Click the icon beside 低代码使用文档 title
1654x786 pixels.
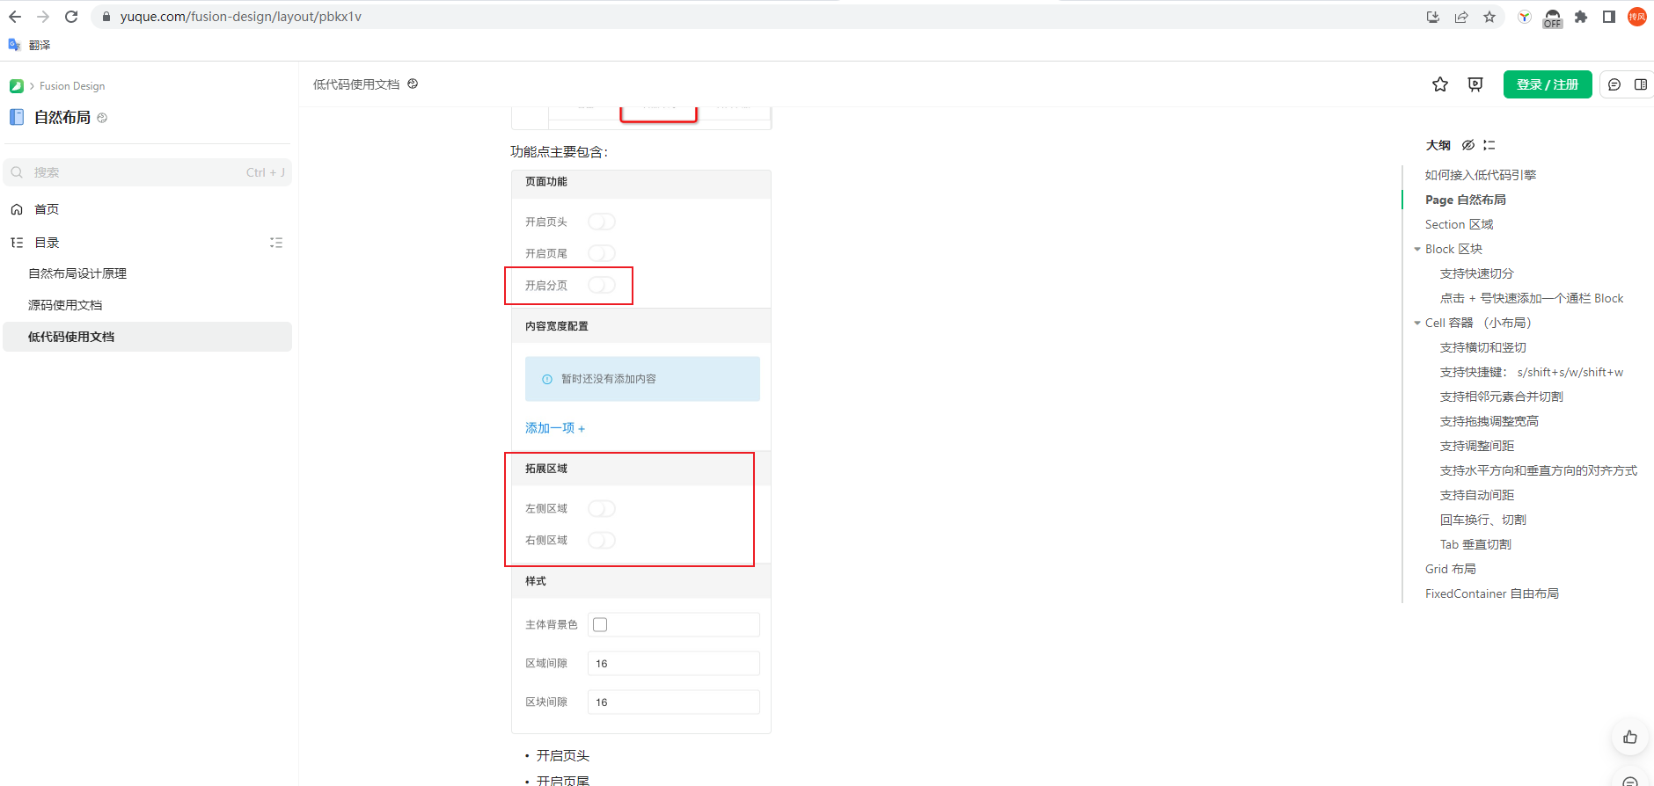click(x=413, y=84)
